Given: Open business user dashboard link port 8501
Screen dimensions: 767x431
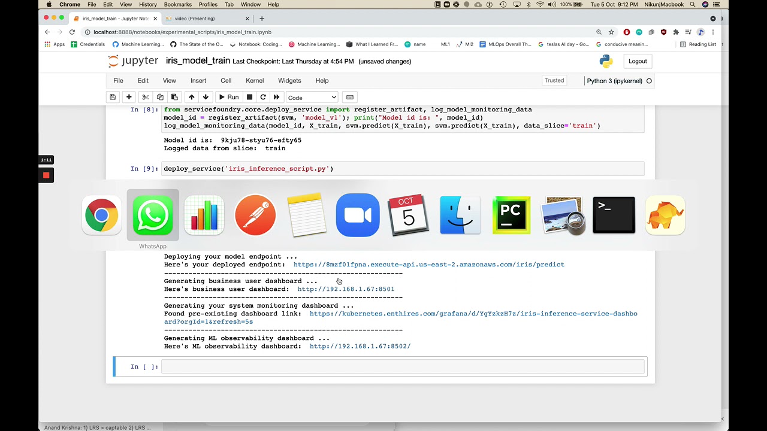Looking at the screenshot, I should point(346,289).
